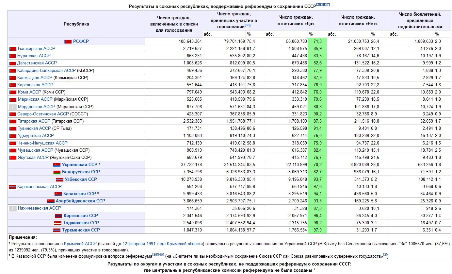Select РСФСР yes-percentage cell 71,3
Viewport: 452px width, 274px height.
tap(317, 42)
